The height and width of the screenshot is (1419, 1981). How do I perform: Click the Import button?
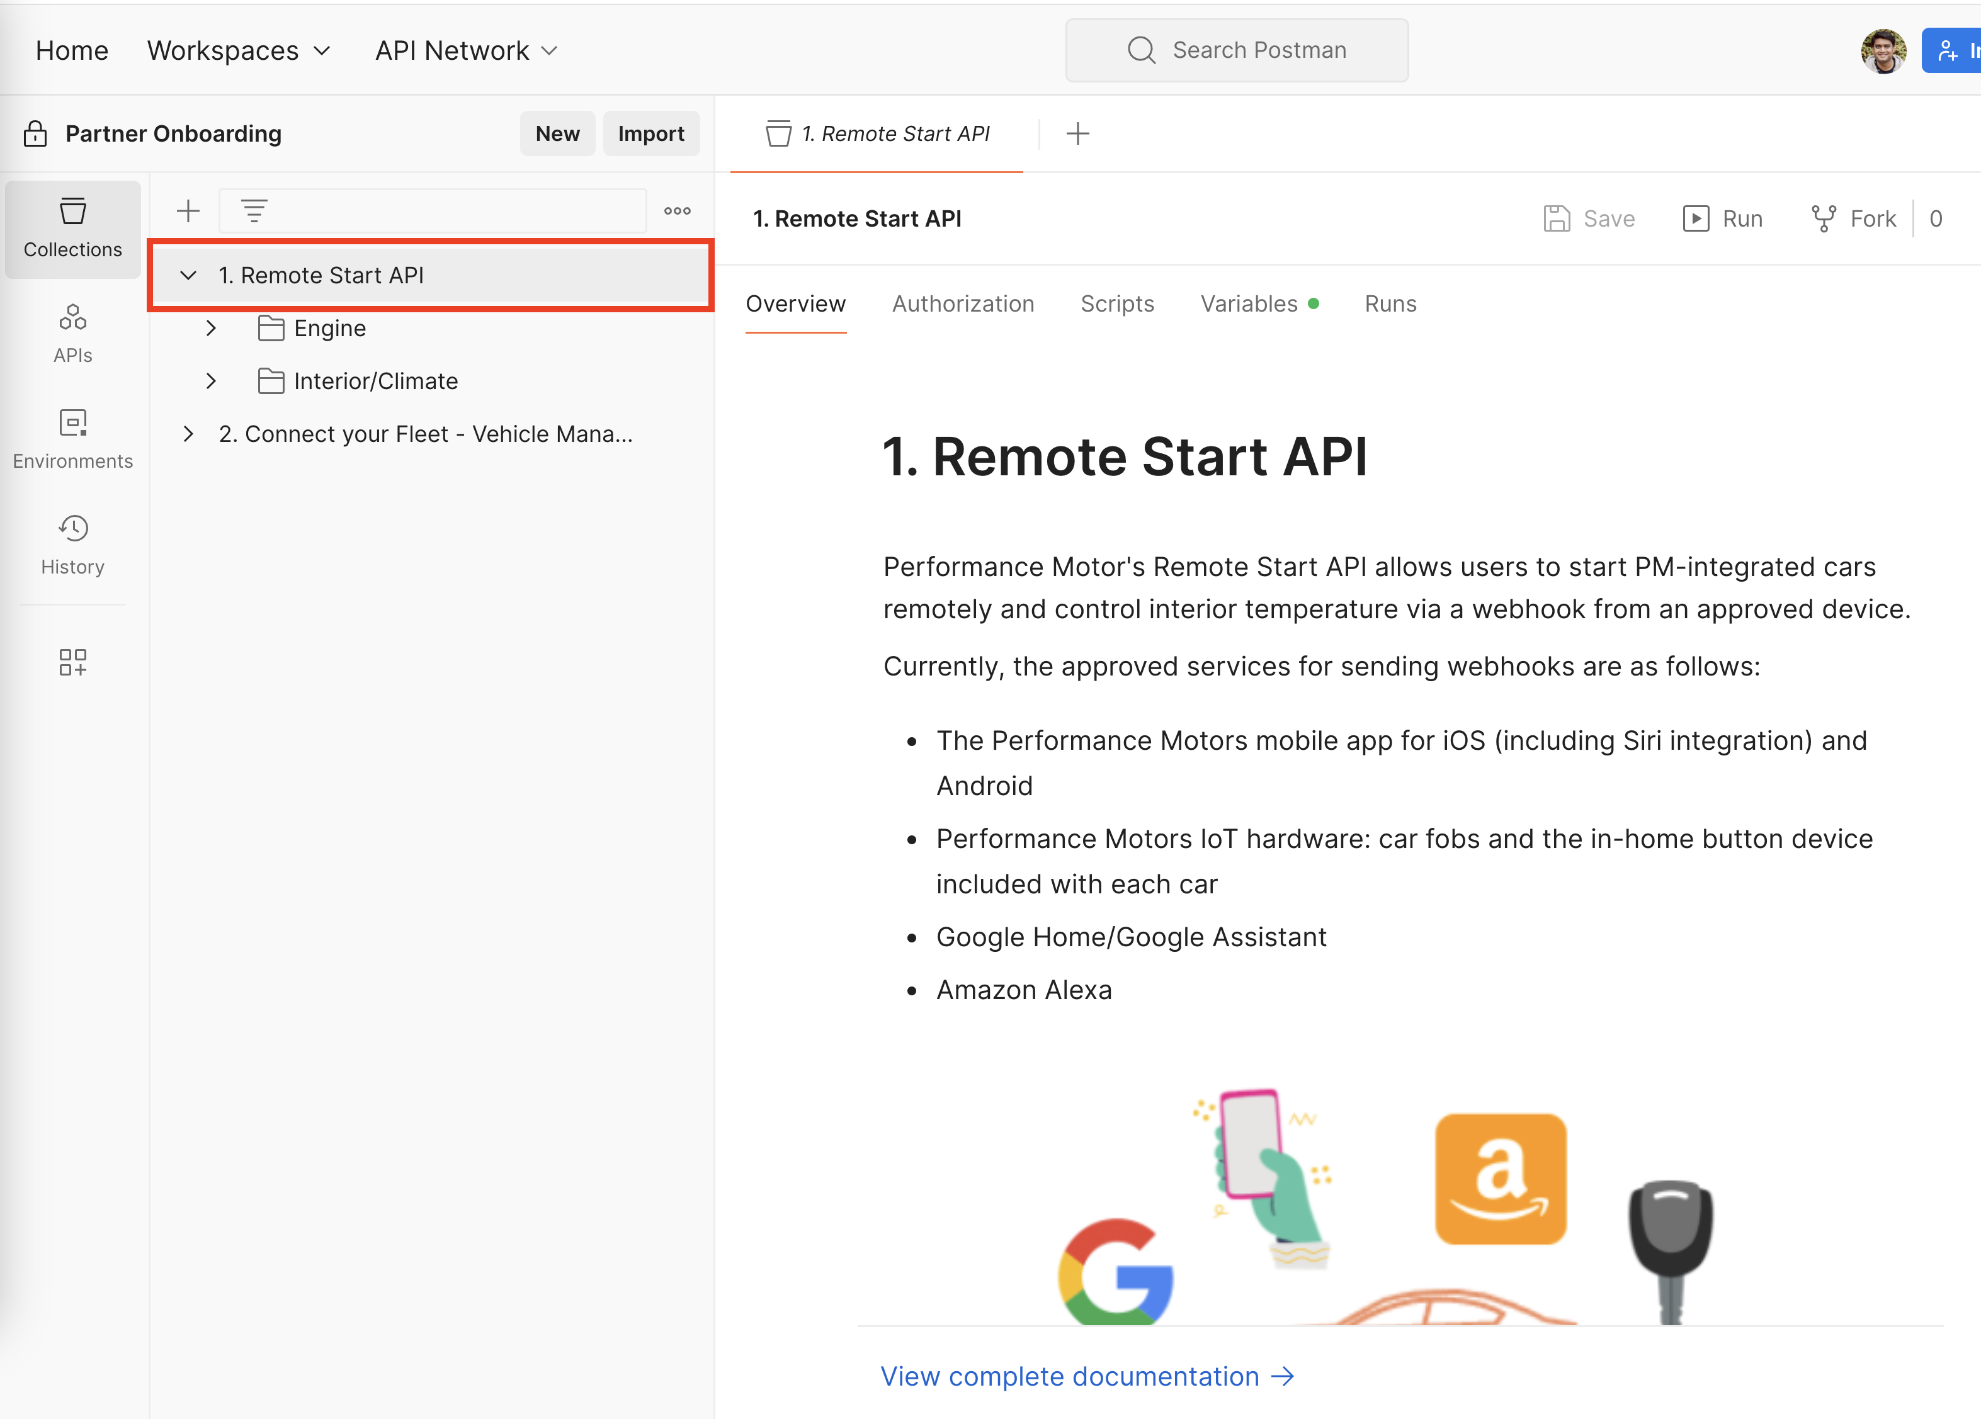[x=650, y=133]
